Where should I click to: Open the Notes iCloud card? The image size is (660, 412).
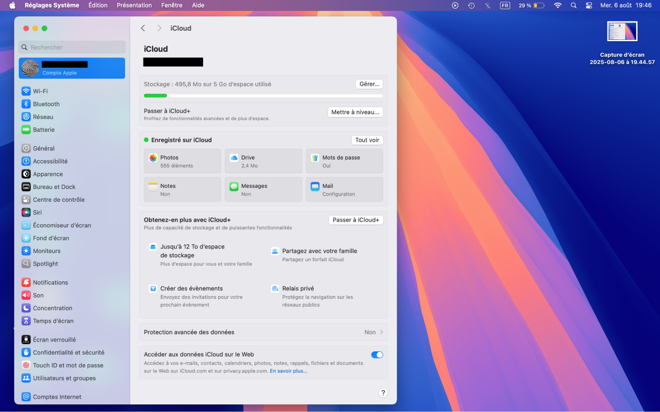tap(182, 190)
